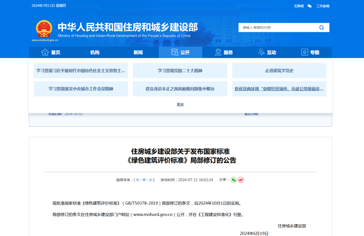Image resolution: width=364 pixels, height=236 pixels.
Task: Set font size to 小
Action: pos(151,180)
